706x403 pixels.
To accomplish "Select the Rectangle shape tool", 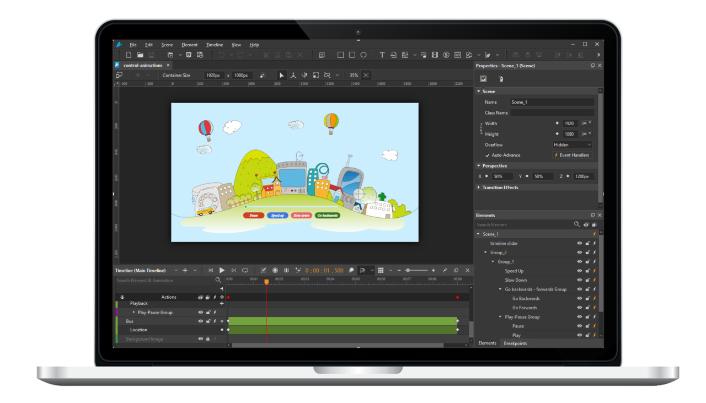I will 340,55.
